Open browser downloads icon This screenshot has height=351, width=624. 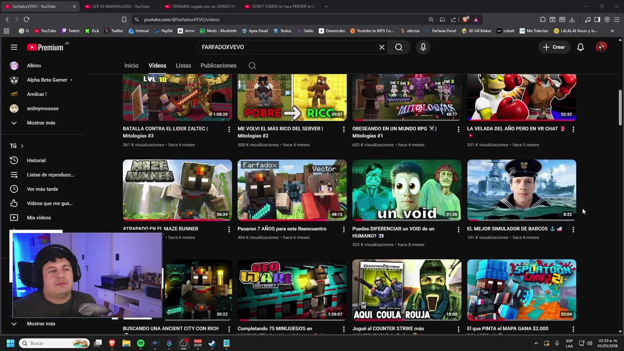point(572,19)
